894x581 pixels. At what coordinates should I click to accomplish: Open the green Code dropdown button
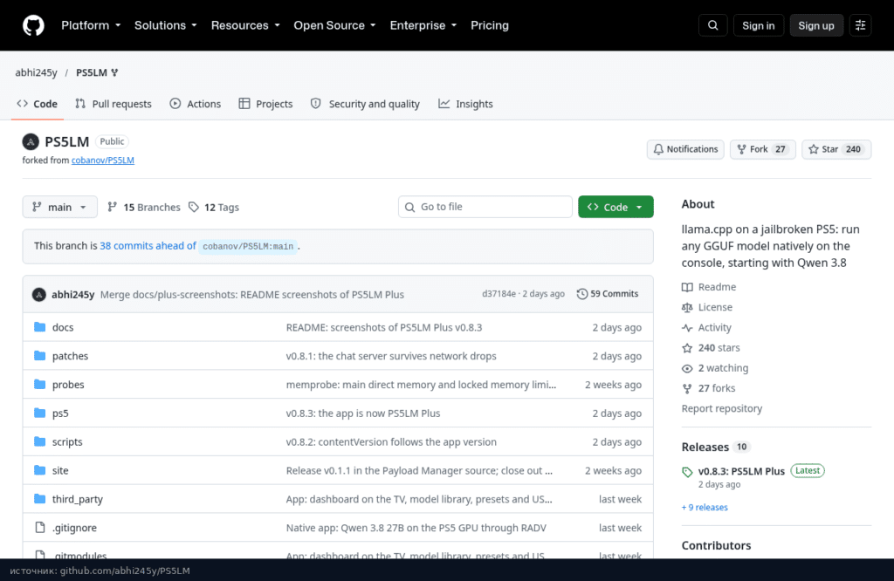coord(615,207)
